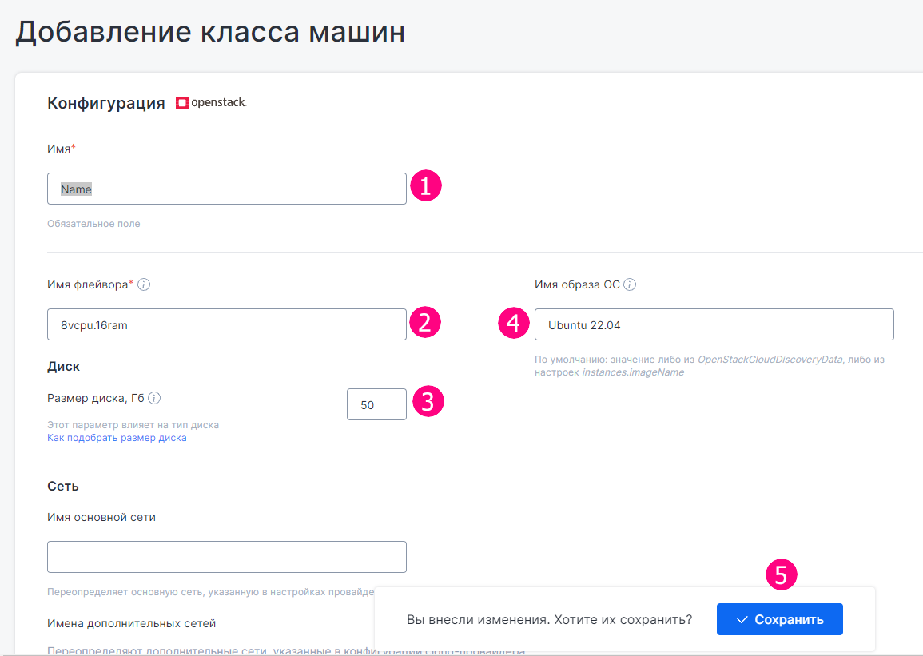Image resolution: width=923 pixels, height=656 pixels.
Task: Click the Имена дополнительных сетей label
Action: [131, 624]
